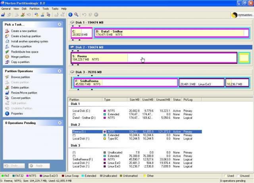Choose the Resize a partition task
The width and height of the screenshot is (254, 183).
point(21,46)
